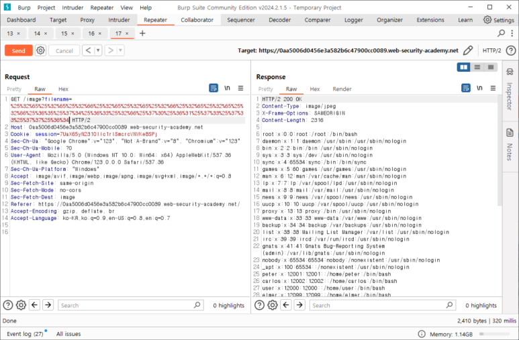Open the Collaborator tool tab
This screenshot has width=519, height=340.
click(197, 20)
